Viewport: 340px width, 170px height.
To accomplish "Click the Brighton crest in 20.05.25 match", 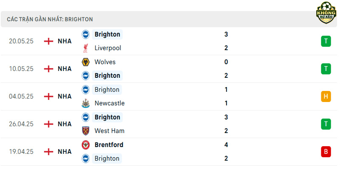I will (x=86, y=34).
